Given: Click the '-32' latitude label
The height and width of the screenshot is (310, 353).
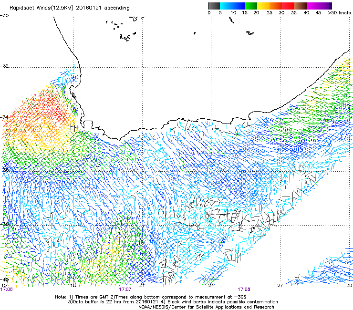Looking at the screenshot, I should (x=4, y=66).
